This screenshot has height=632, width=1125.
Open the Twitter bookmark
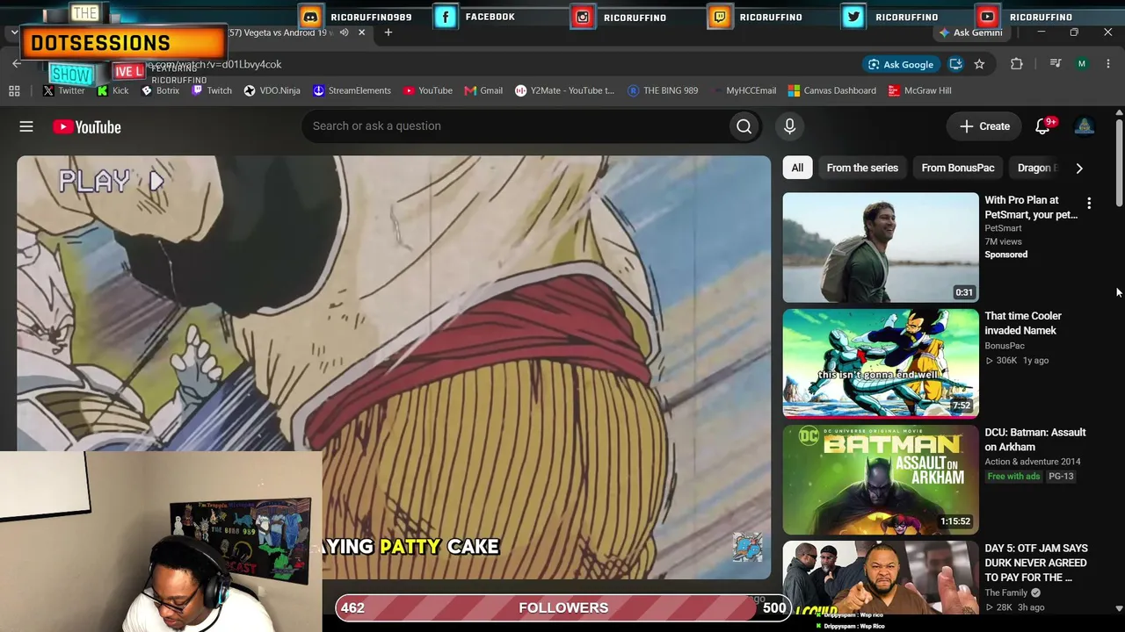[64, 90]
